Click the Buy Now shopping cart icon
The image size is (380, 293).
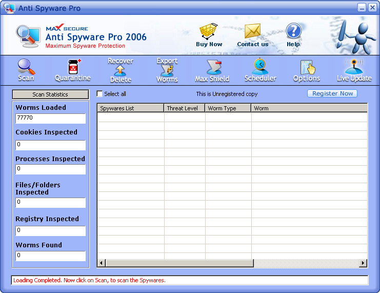tap(208, 31)
